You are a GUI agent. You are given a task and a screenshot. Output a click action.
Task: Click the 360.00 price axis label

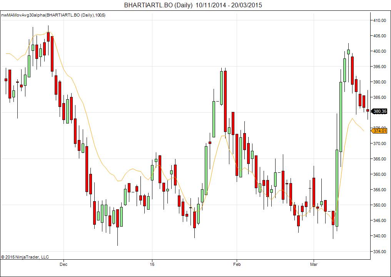click(x=380, y=174)
